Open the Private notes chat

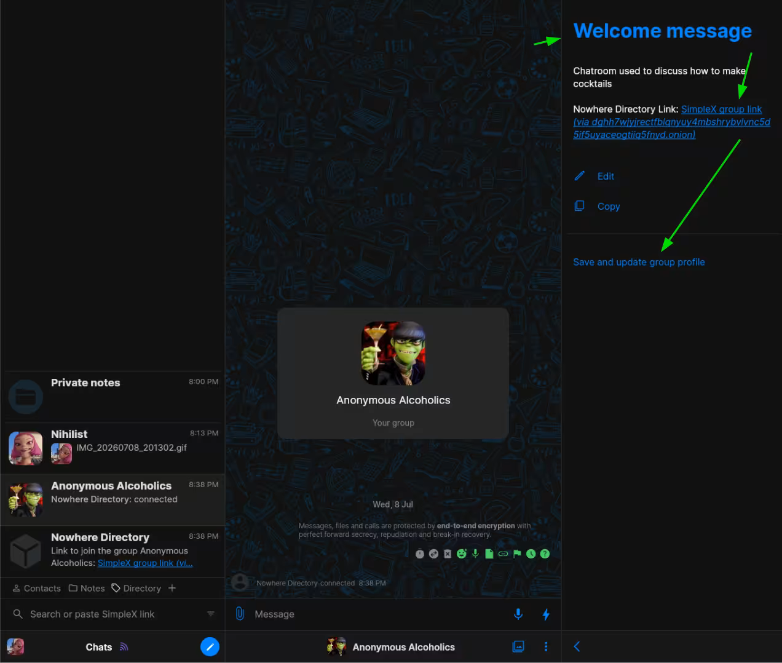(x=113, y=397)
